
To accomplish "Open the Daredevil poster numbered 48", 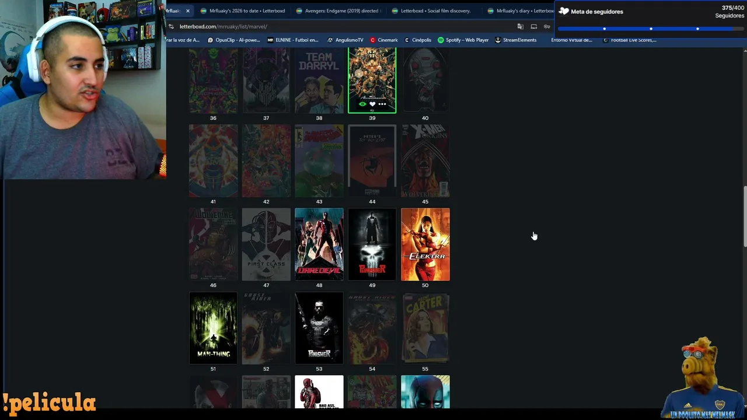I will pos(319,244).
